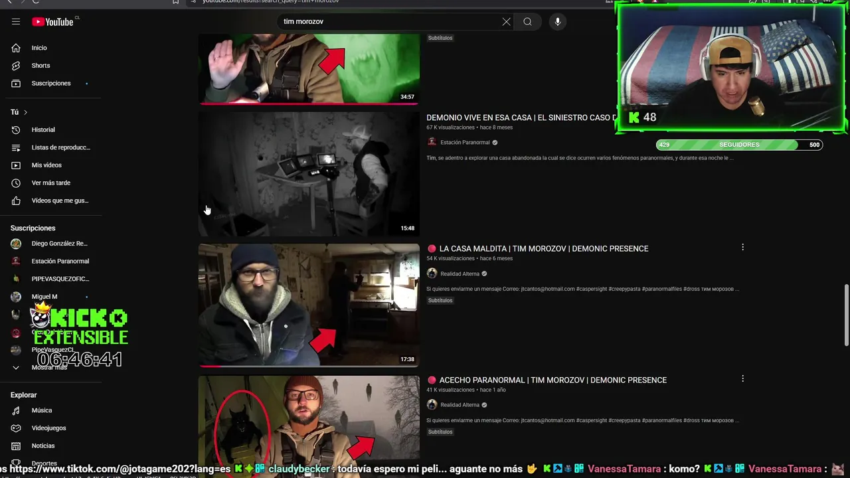Screen dimensions: 850x478
Task: Click 41 K visualizaciones text
Action: pyautogui.click(x=450, y=390)
